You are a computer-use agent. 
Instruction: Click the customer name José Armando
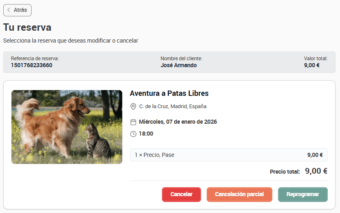point(179,66)
